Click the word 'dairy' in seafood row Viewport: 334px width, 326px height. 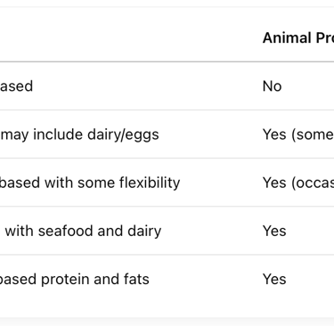click(144, 232)
